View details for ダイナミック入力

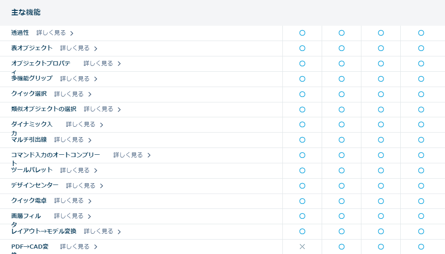(80, 125)
